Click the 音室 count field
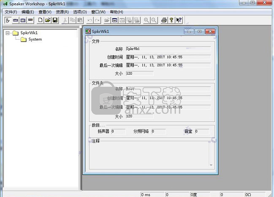The width and height of the screenshot is (274, 197). click(202, 131)
